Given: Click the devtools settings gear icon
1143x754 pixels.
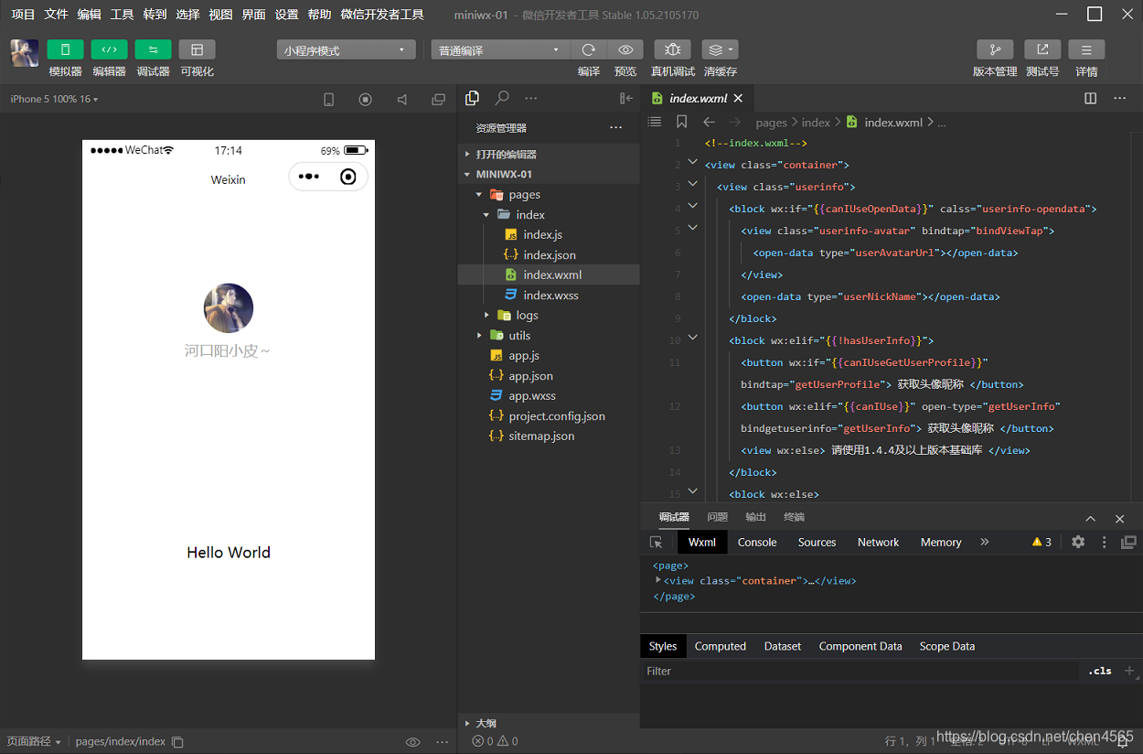Looking at the screenshot, I should [x=1078, y=542].
